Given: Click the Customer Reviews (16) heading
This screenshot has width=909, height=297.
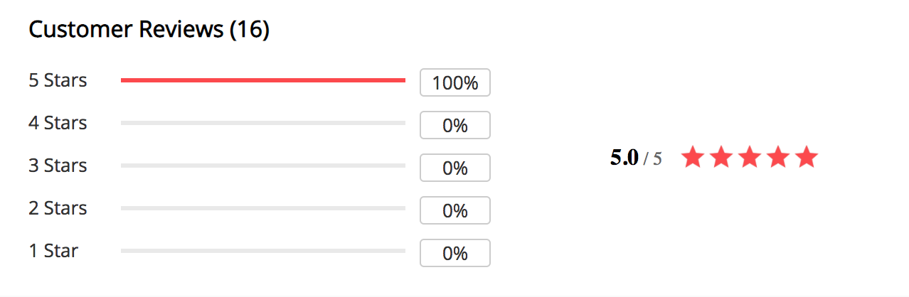Looking at the screenshot, I should [149, 30].
